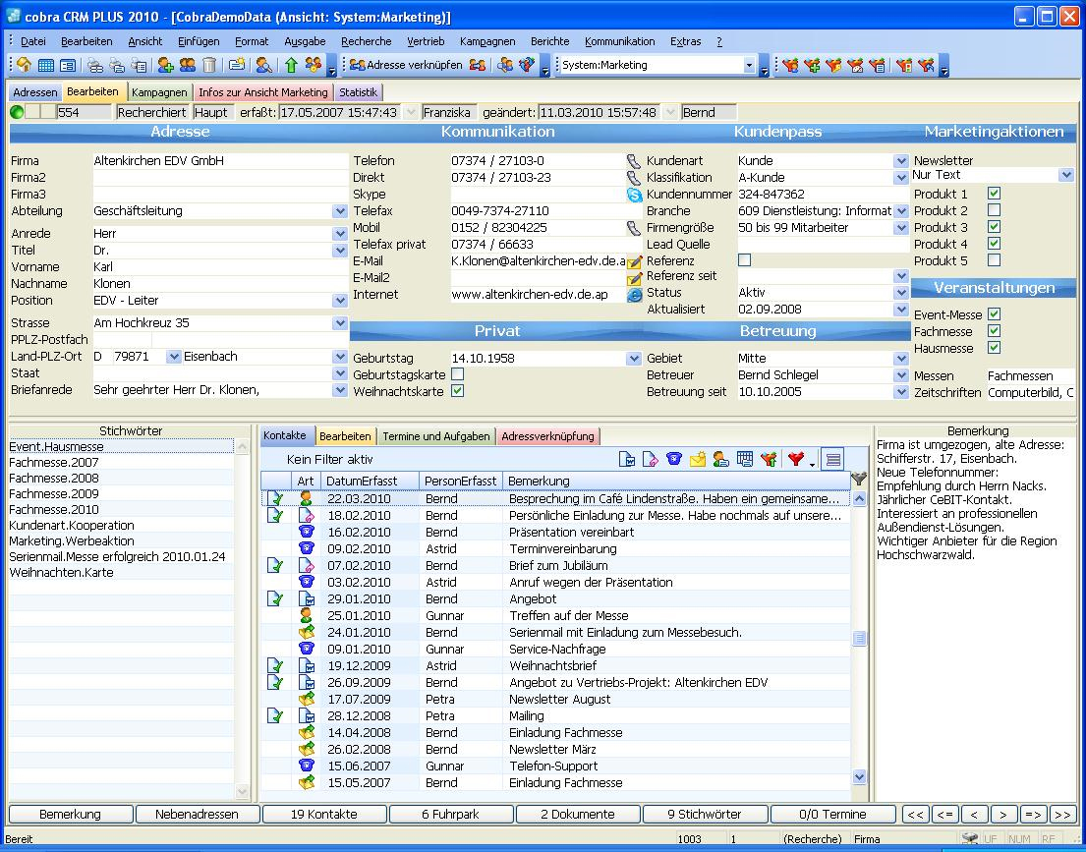
Task: Click the phone dial icon beside Mobil
Action: (x=634, y=228)
